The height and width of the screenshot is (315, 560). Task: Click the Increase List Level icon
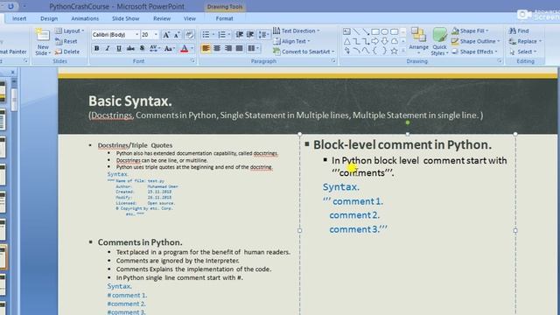coord(250,35)
